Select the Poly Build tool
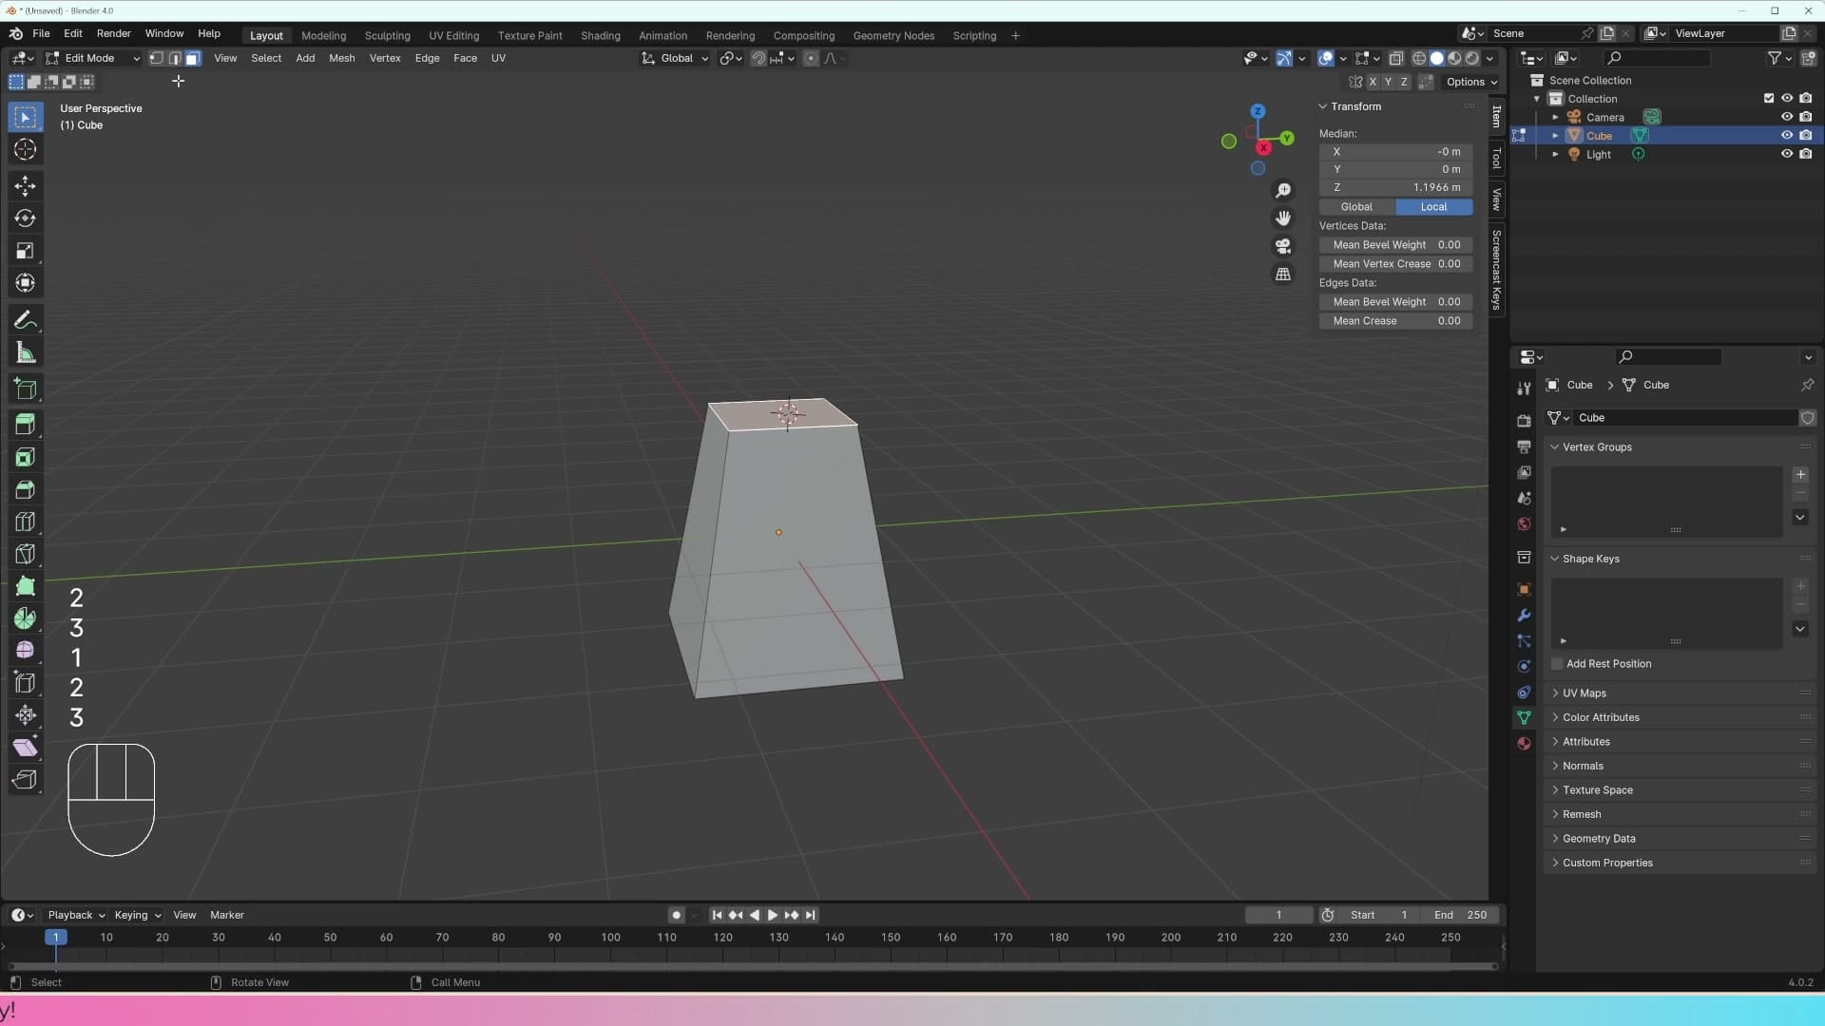The width and height of the screenshot is (1825, 1026). pos(26,586)
